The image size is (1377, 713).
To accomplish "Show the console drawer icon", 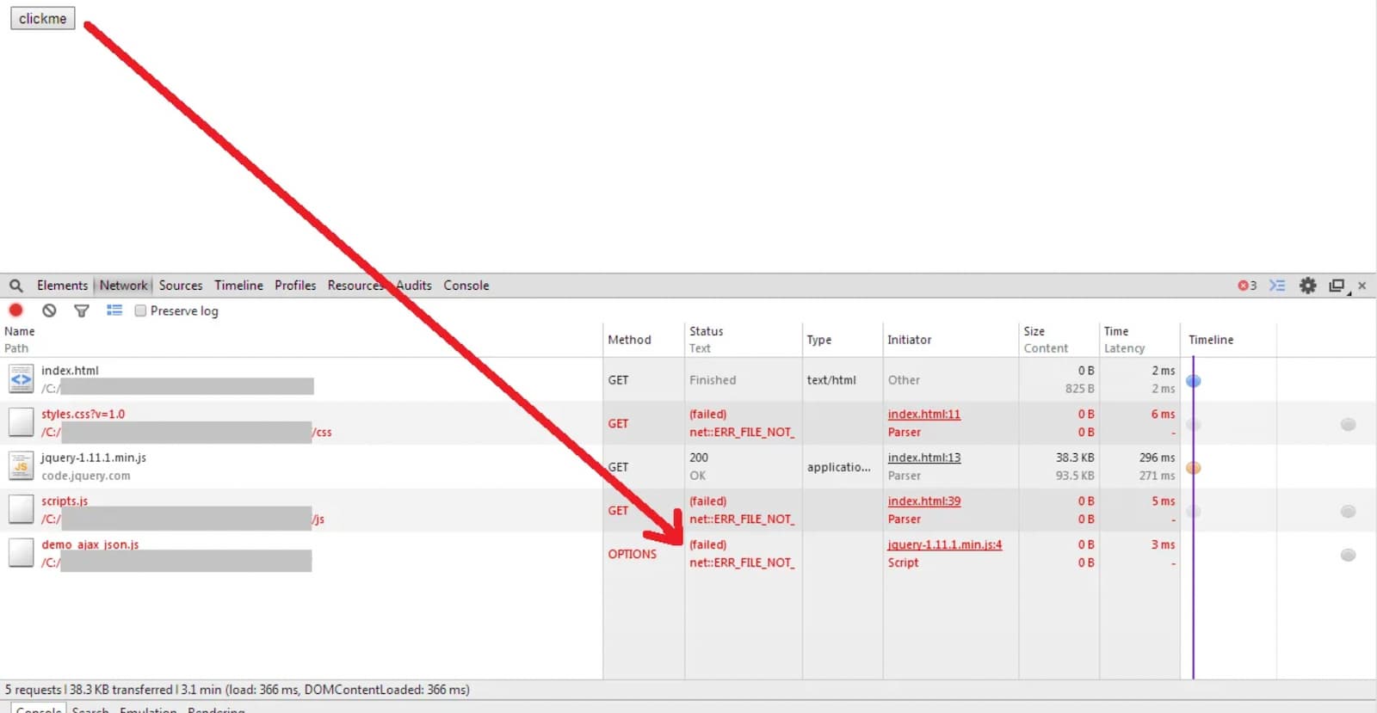I will click(1277, 286).
